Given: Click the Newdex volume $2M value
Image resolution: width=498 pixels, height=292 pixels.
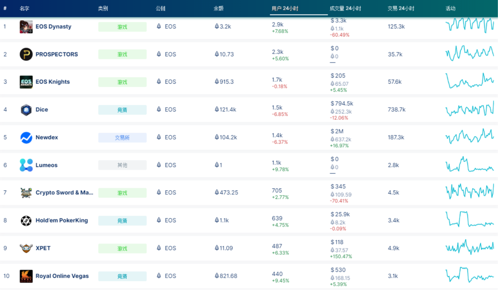Looking at the screenshot, I should pyautogui.click(x=338, y=131).
